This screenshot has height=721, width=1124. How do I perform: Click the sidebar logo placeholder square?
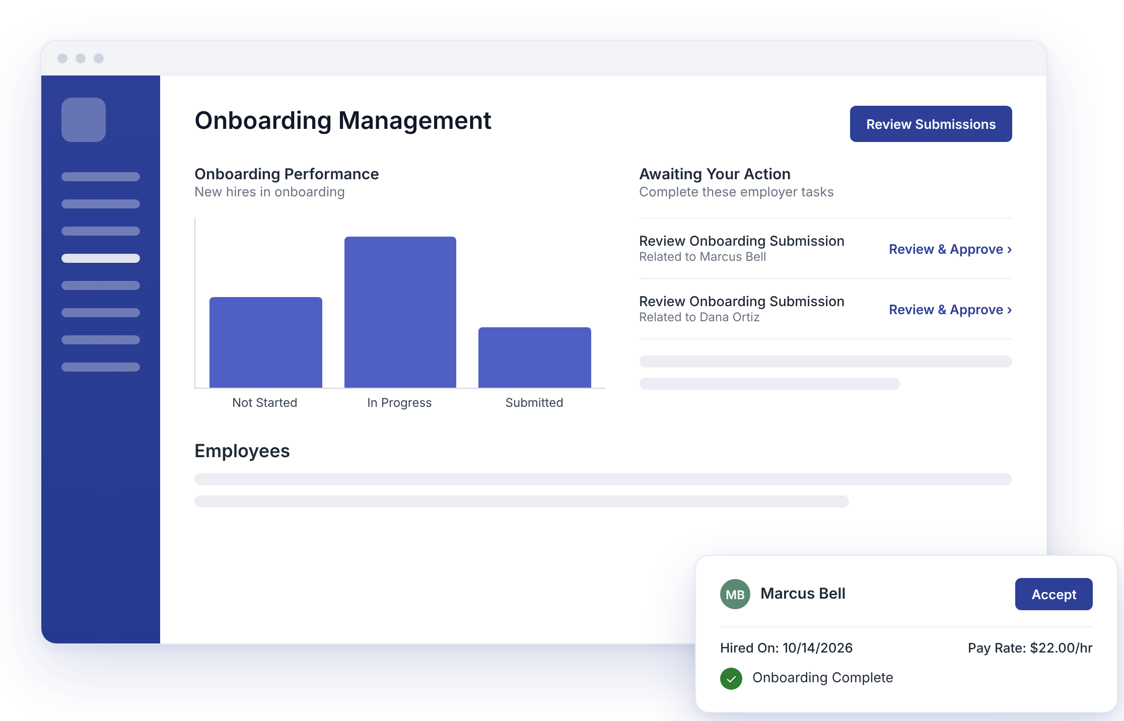pyautogui.click(x=84, y=120)
